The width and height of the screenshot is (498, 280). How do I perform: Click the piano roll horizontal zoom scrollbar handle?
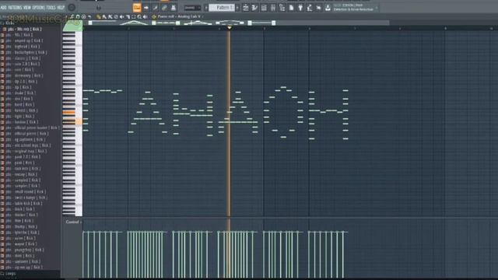(235, 23)
